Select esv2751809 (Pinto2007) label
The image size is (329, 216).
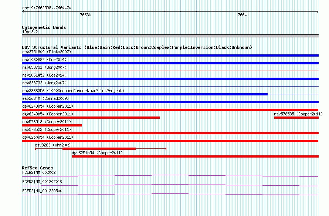47,52
